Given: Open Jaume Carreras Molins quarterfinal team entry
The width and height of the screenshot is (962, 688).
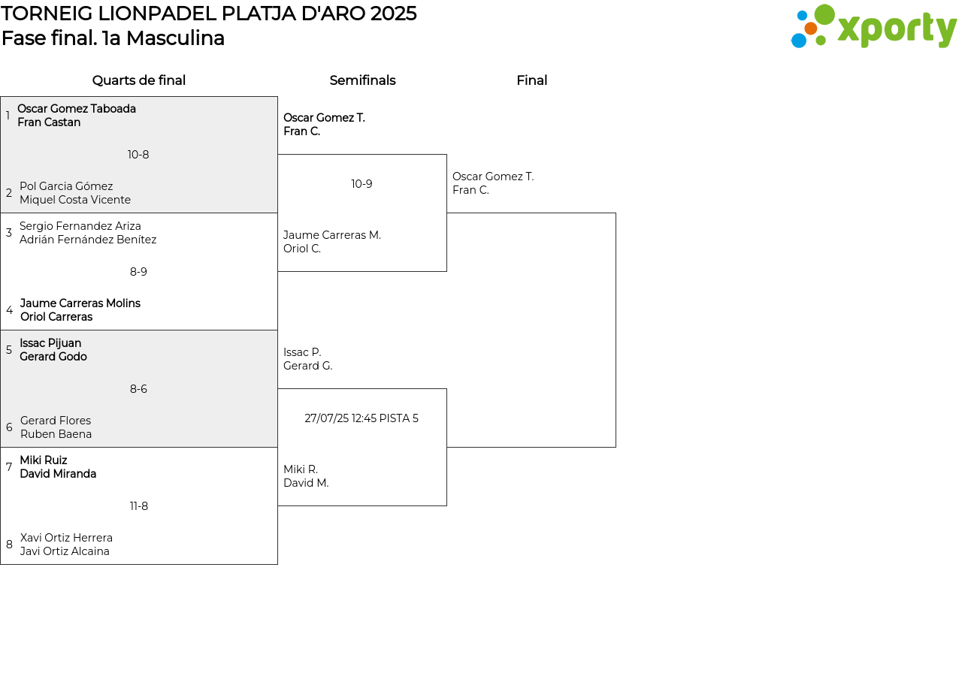Looking at the screenshot, I should (x=80, y=310).
